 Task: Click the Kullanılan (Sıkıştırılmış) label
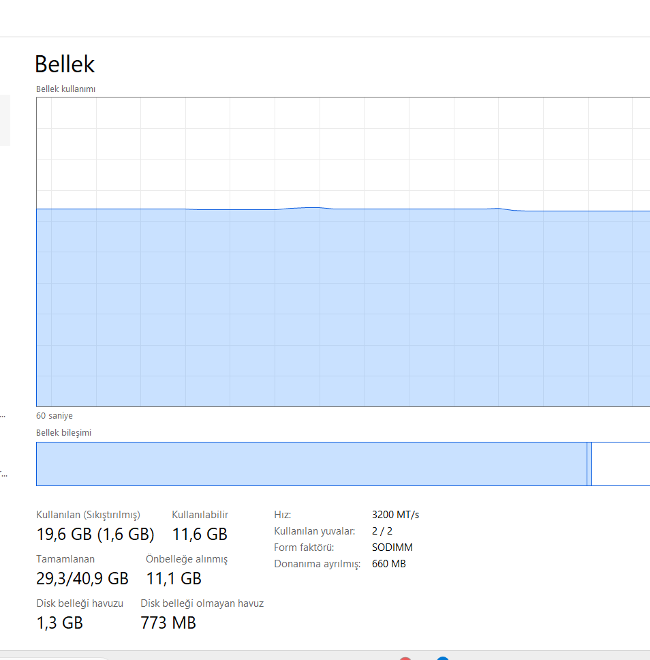click(x=89, y=515)
